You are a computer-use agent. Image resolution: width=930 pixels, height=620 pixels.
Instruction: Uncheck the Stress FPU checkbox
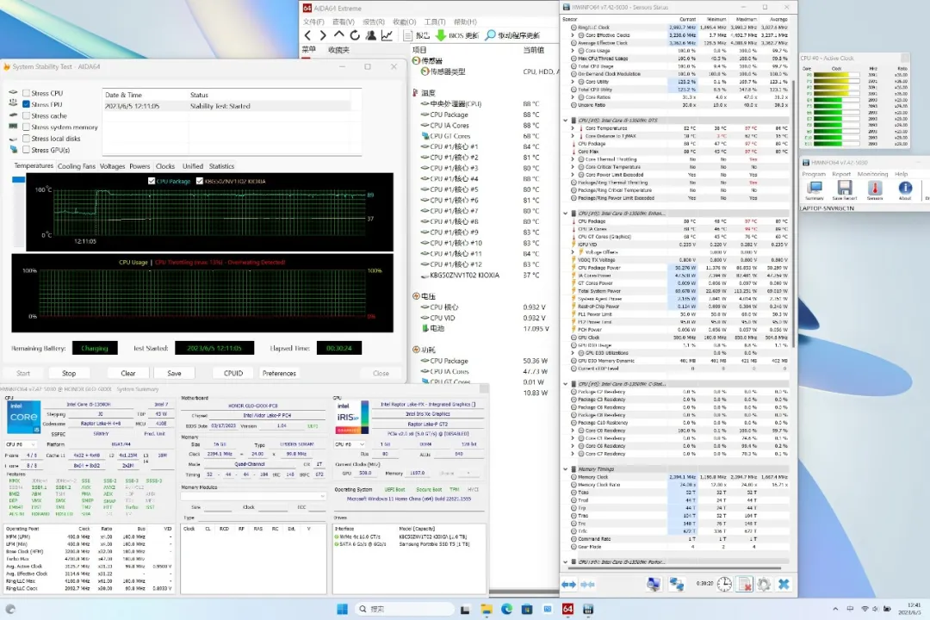coord(26,104)
